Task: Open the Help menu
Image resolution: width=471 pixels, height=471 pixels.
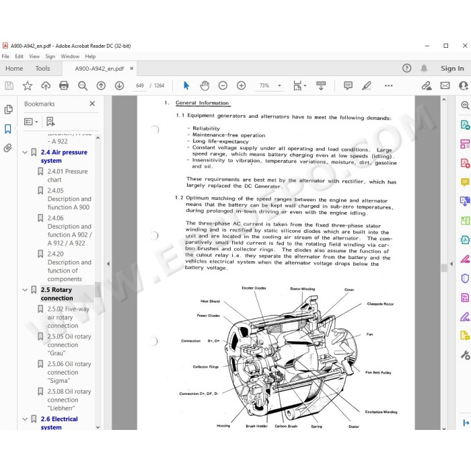Action: click(x=90, y=56)
